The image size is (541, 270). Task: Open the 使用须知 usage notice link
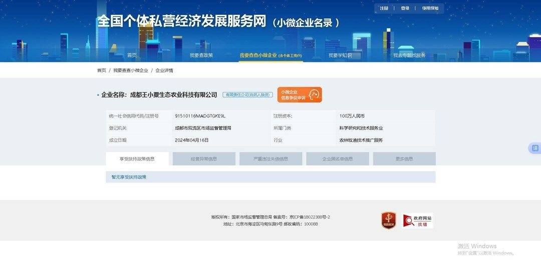[430, 8]
